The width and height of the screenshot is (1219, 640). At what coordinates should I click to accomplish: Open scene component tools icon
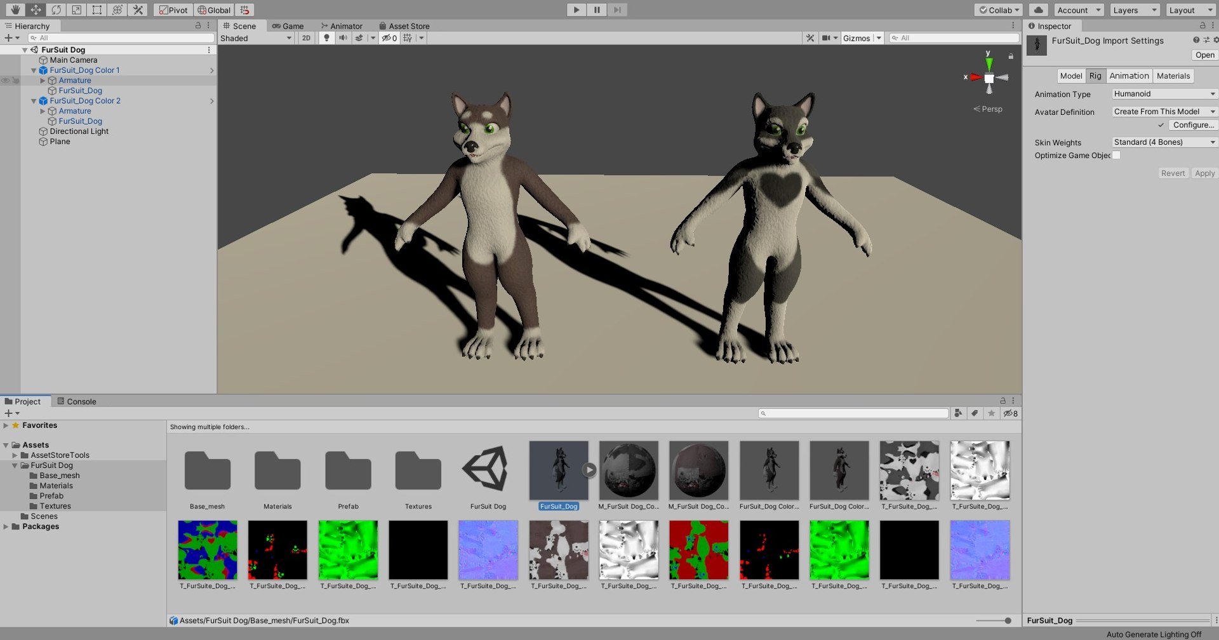810,38
